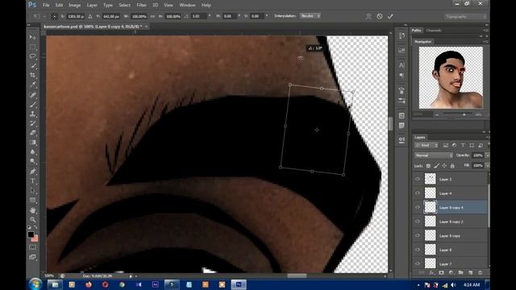Open the Character panel icon in dock
Viewport: 516px width, 290px height.
point(402,64)
